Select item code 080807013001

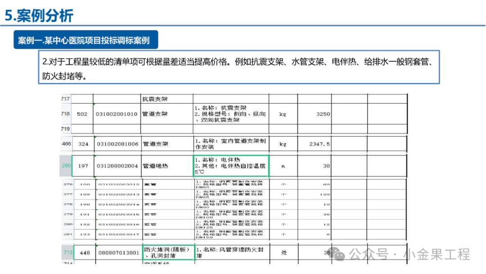coord(119,252)
